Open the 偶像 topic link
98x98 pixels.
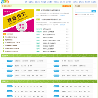point(22,91)
